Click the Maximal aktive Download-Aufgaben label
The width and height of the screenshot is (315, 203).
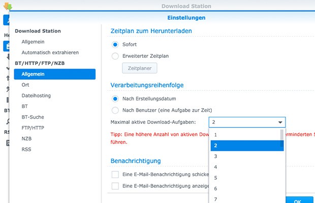click(x=153, y=122)
